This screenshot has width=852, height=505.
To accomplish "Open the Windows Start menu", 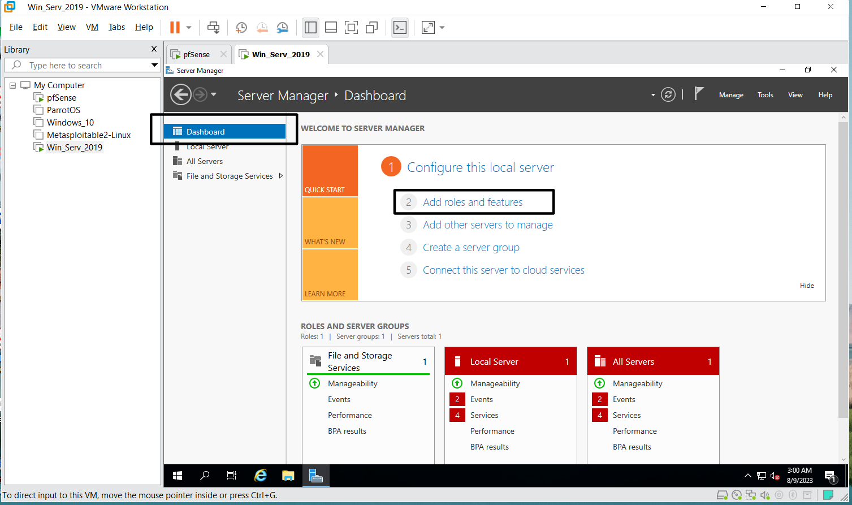I will (x=178, y=476).
